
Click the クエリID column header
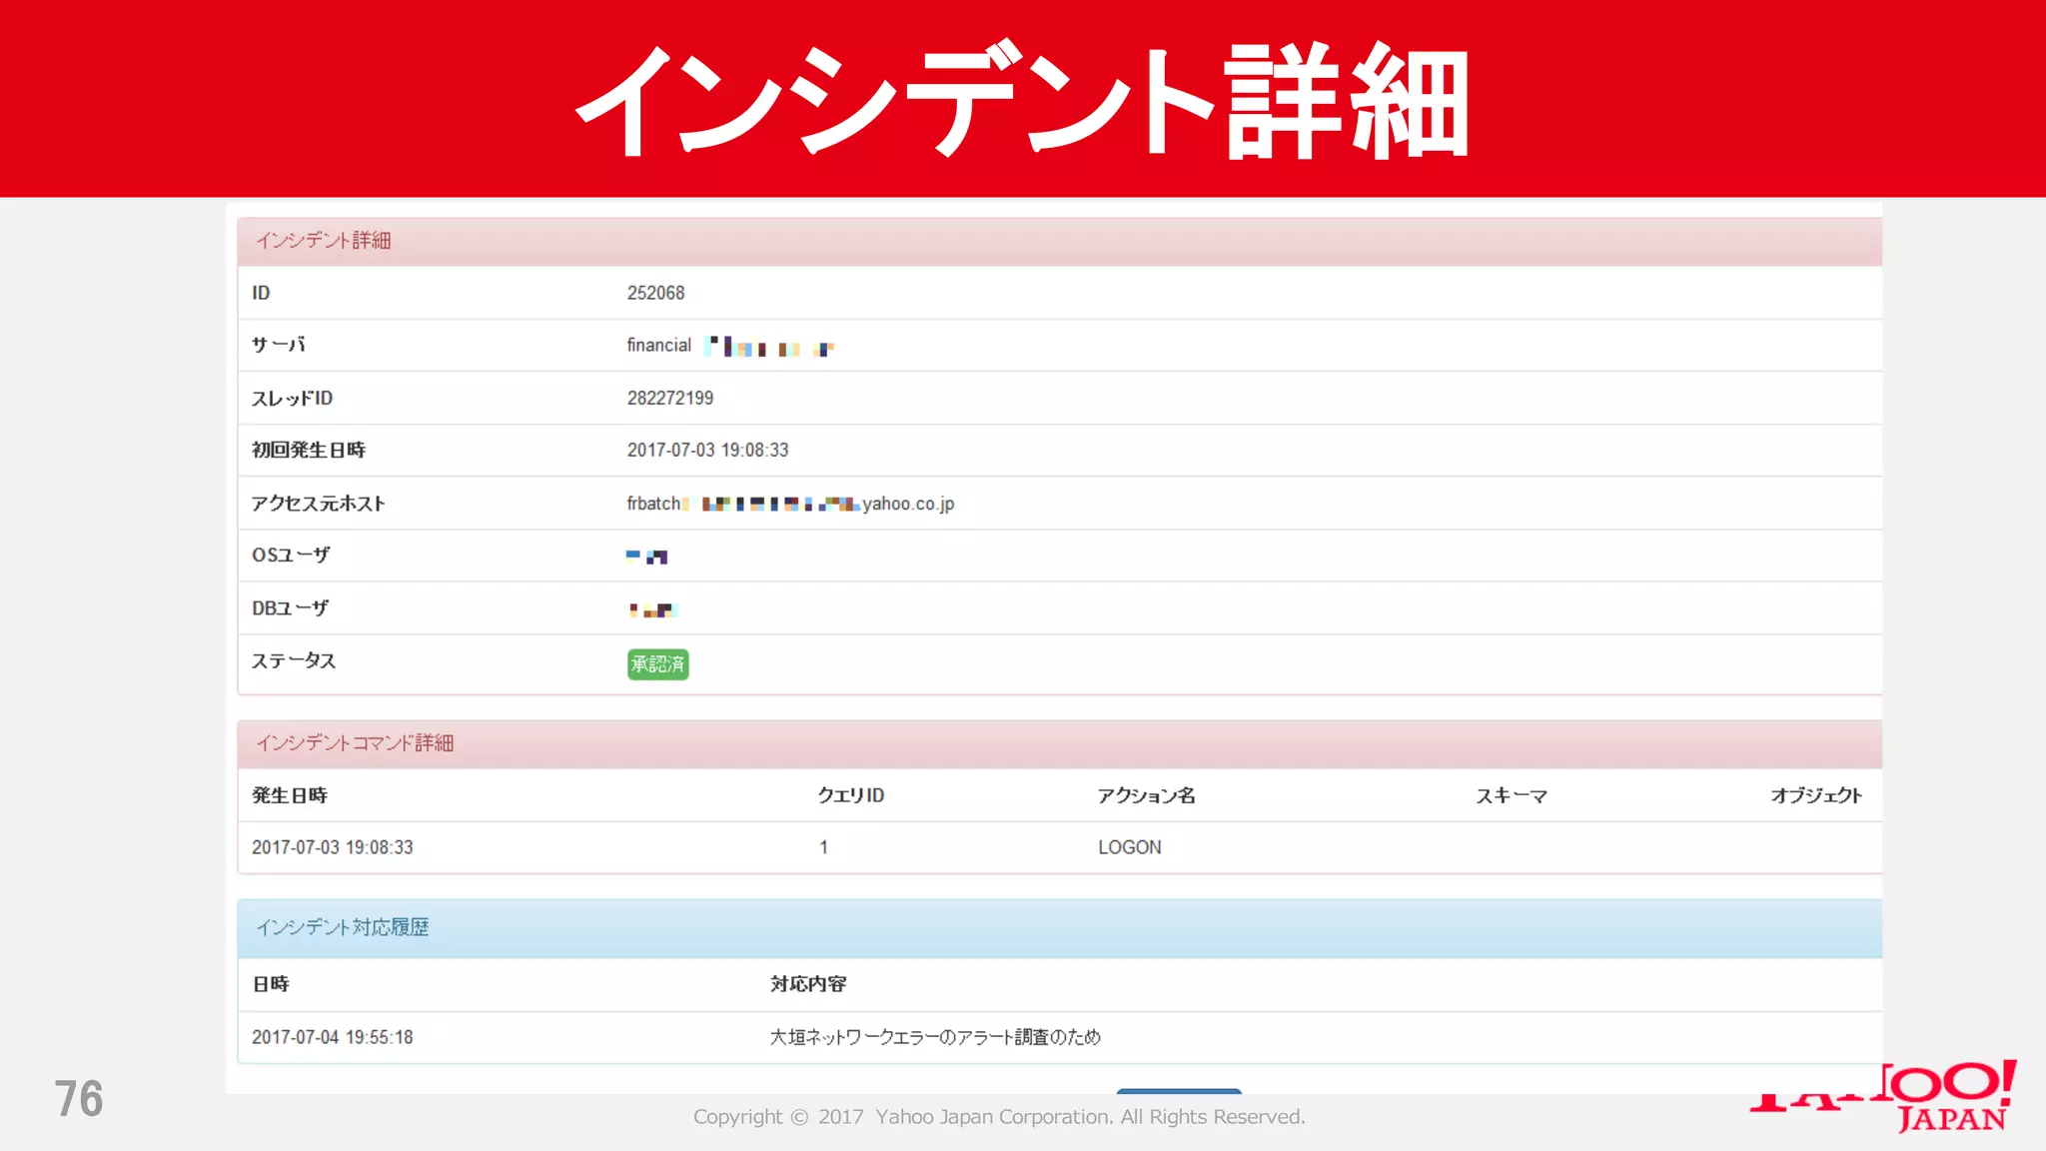click(x=850, y=795)
